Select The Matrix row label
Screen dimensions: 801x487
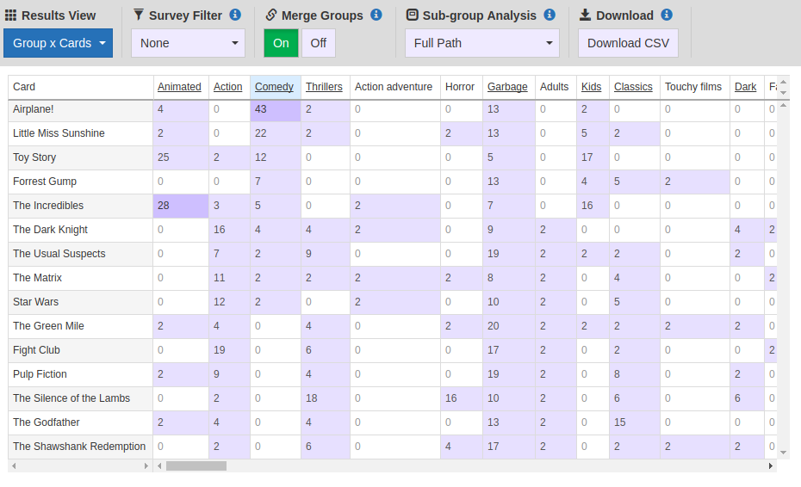tap(37, 278)
